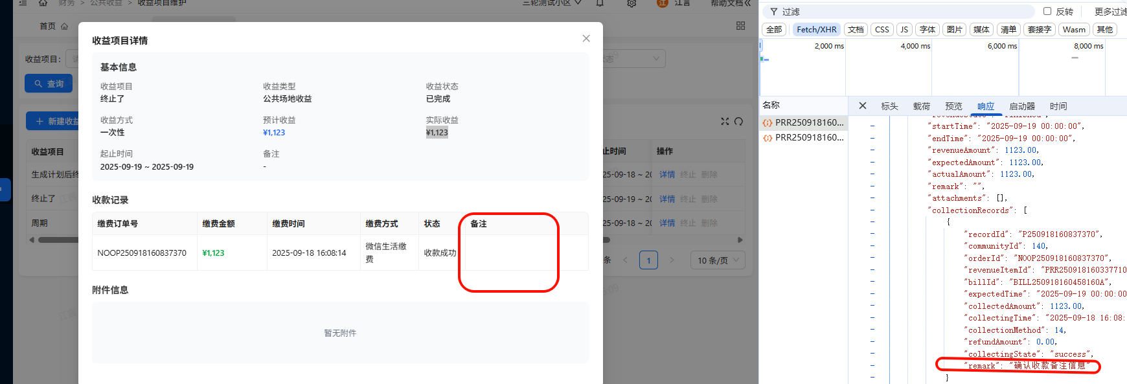Filter requests by JS

904,29
